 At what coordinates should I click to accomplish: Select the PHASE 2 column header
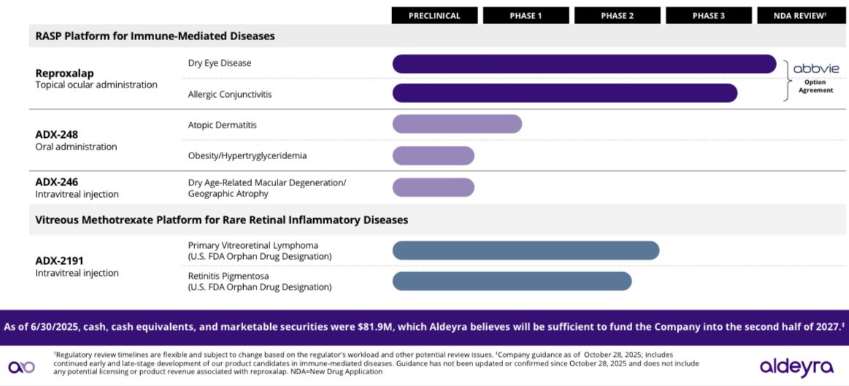tap(618, 16)
